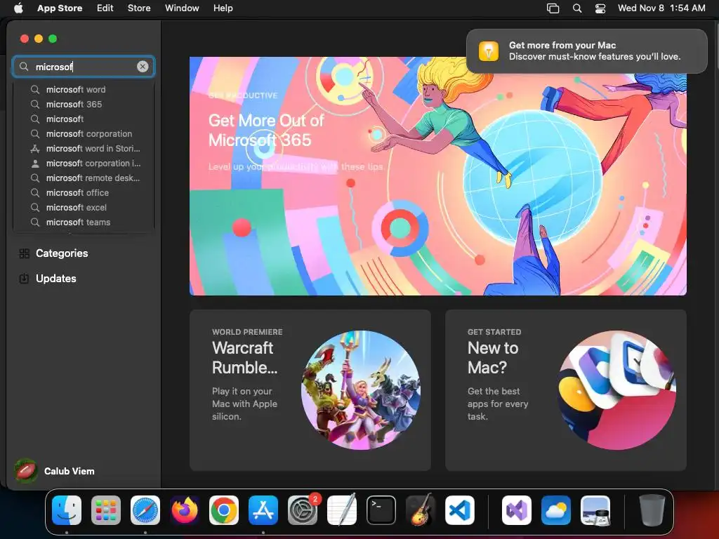Open the 'New to Mac?' get started card
The height and width of the screenshot is (539, 719).
pyautogui.click(x=566, y=390)
